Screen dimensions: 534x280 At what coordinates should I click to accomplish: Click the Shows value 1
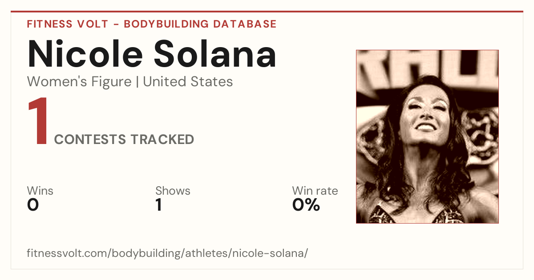pos(159,205)
